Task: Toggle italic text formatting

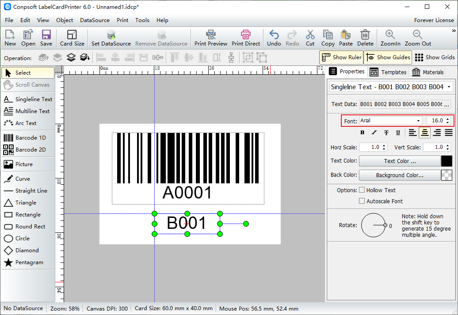Action: 374,133
